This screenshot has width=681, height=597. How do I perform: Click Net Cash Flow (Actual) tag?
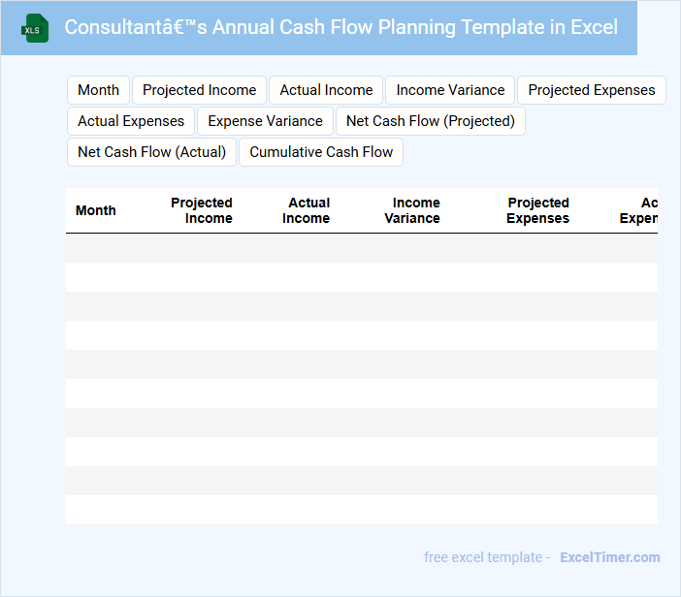[x=151, y=152]
